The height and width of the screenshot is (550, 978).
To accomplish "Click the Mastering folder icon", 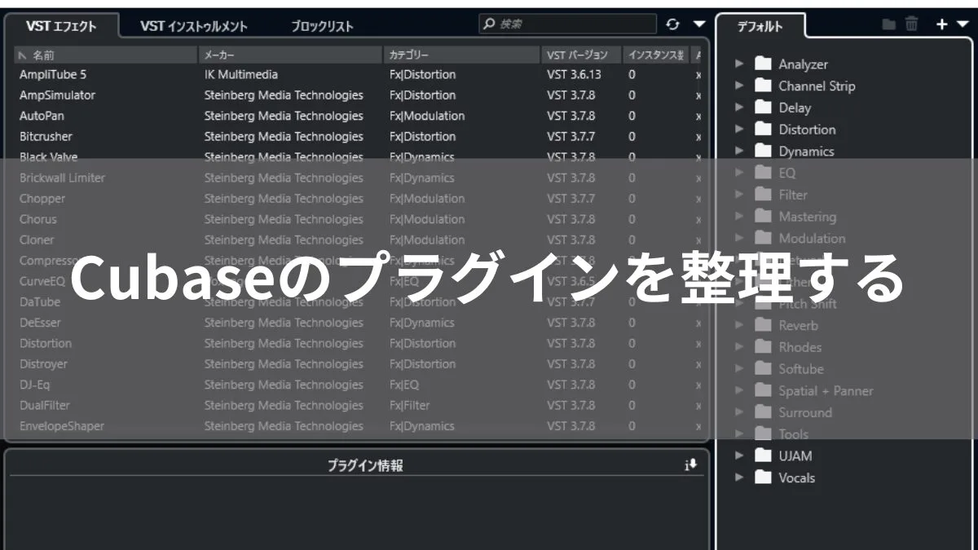I will coord(763,217).
